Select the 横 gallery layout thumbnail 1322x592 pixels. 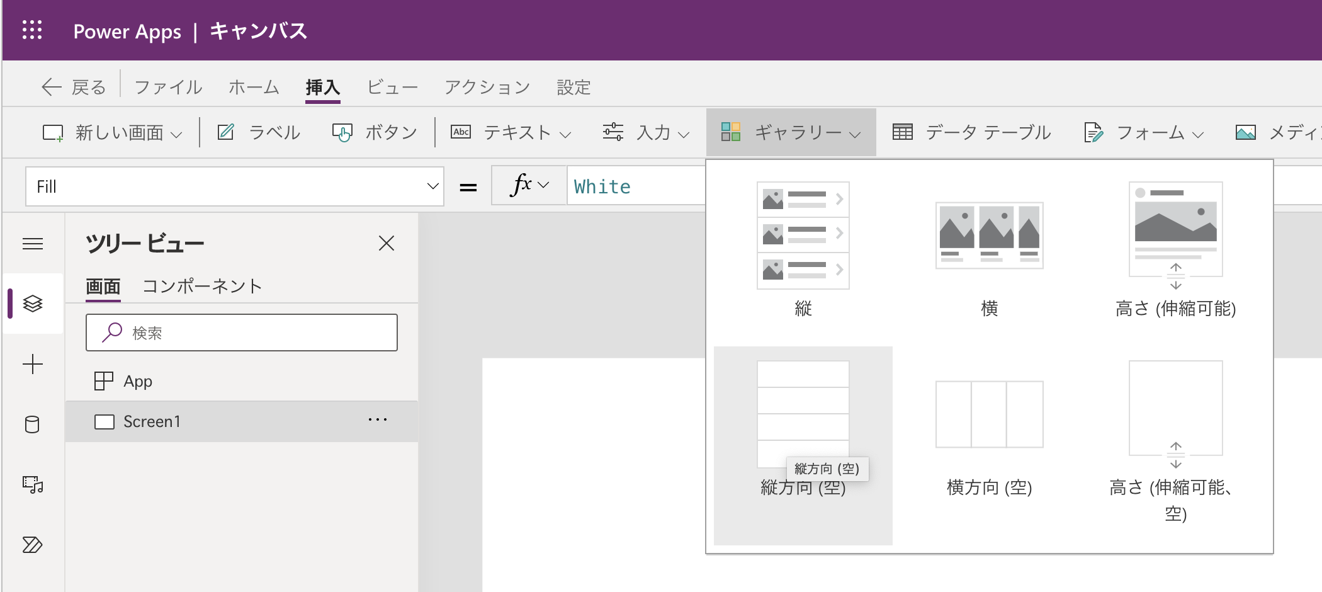pyautogui.click(x=989, y=236)
